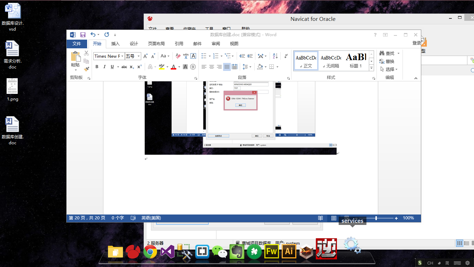Open the line spacing dropdown
This screenshot has width=474, height=267.
coord(247,67)
